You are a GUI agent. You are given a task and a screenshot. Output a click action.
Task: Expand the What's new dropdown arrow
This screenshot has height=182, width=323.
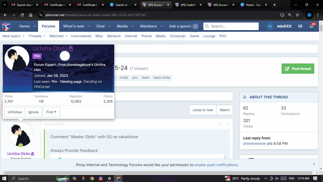click(x=89, y=26)
